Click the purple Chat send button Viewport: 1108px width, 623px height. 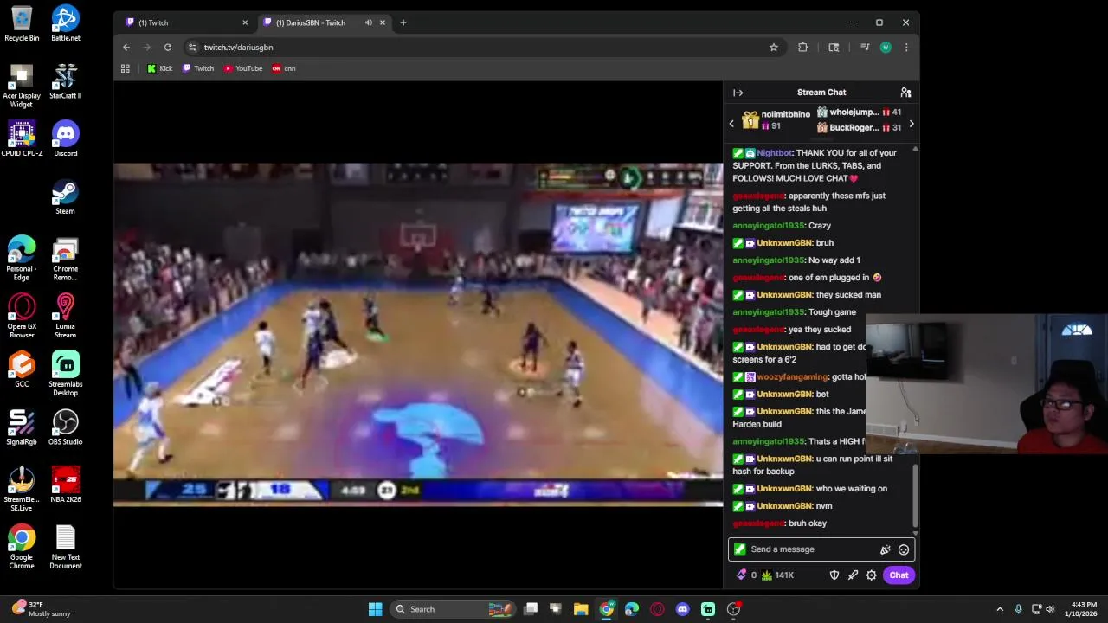point(899,575)
